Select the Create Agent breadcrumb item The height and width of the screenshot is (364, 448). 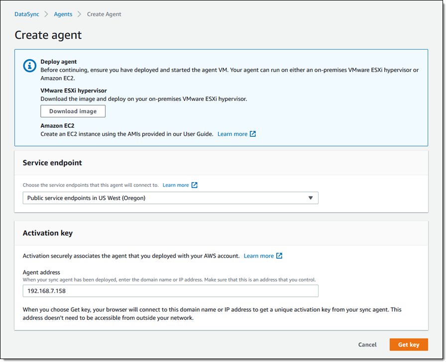point(104,14)
